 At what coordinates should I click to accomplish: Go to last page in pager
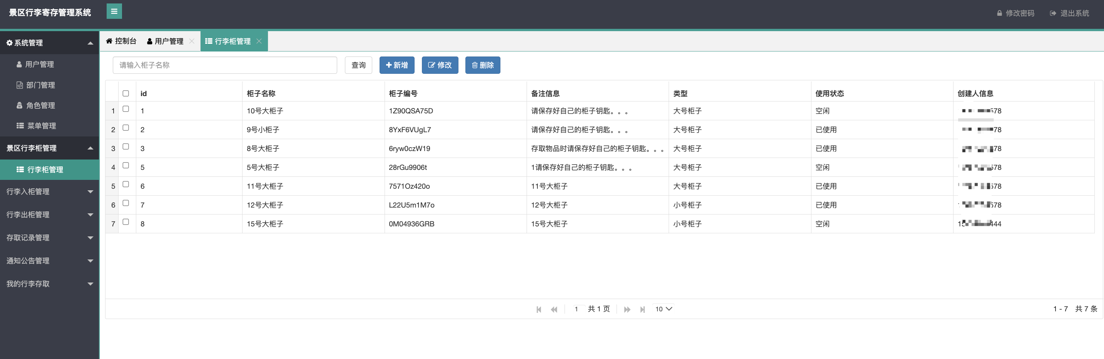pos(642,309)
